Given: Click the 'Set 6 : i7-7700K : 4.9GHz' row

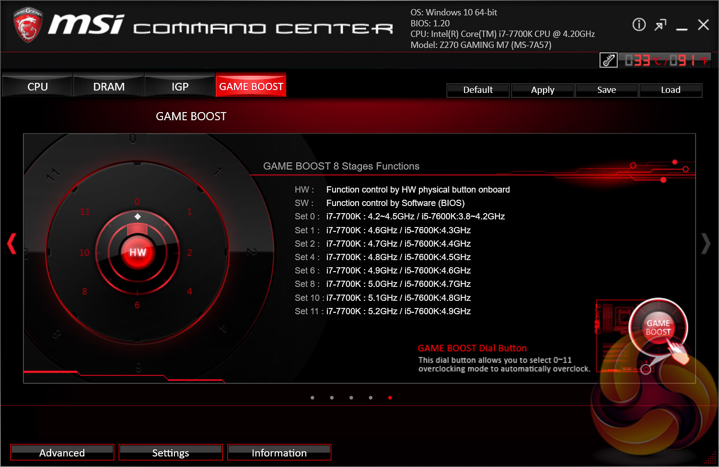Looking at the screenshot, I should [x=383, y=271].
